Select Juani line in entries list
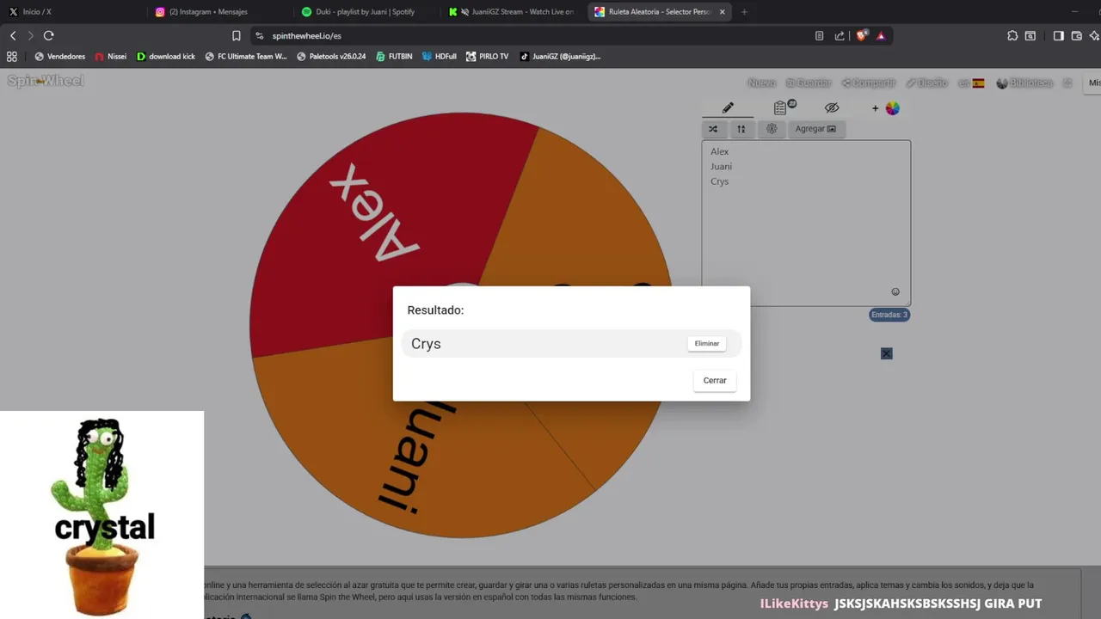 (722, 167)
